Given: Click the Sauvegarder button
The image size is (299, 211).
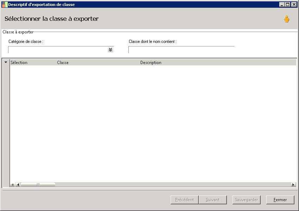Looking at the screenshot, I should 246,200.
